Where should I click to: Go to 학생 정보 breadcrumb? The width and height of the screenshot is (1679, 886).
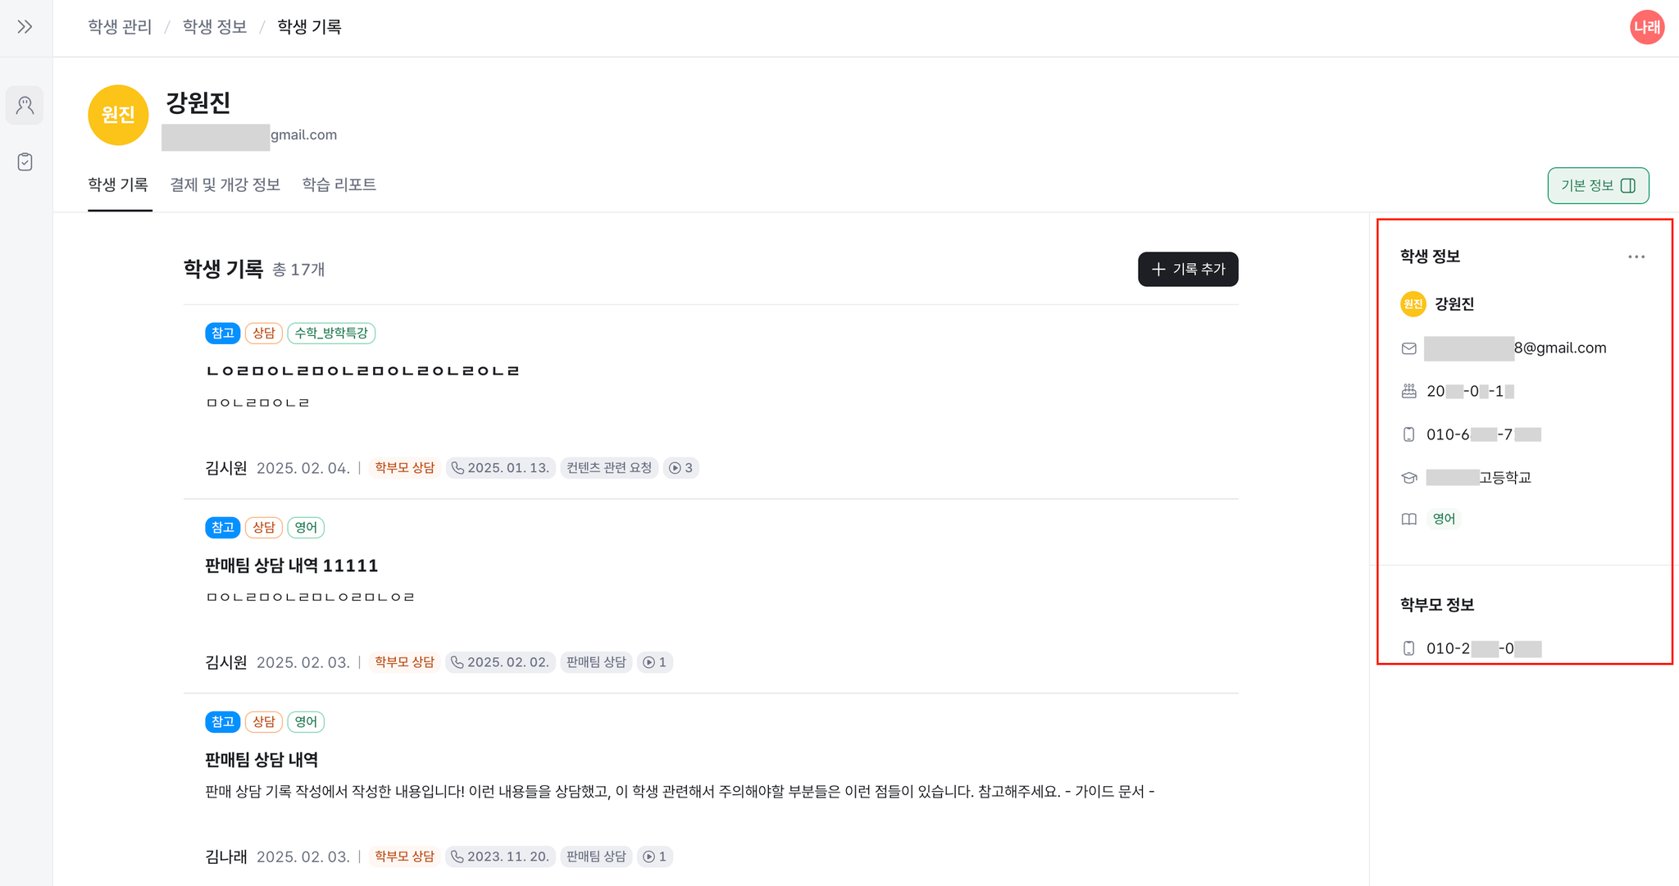[214, 27]
